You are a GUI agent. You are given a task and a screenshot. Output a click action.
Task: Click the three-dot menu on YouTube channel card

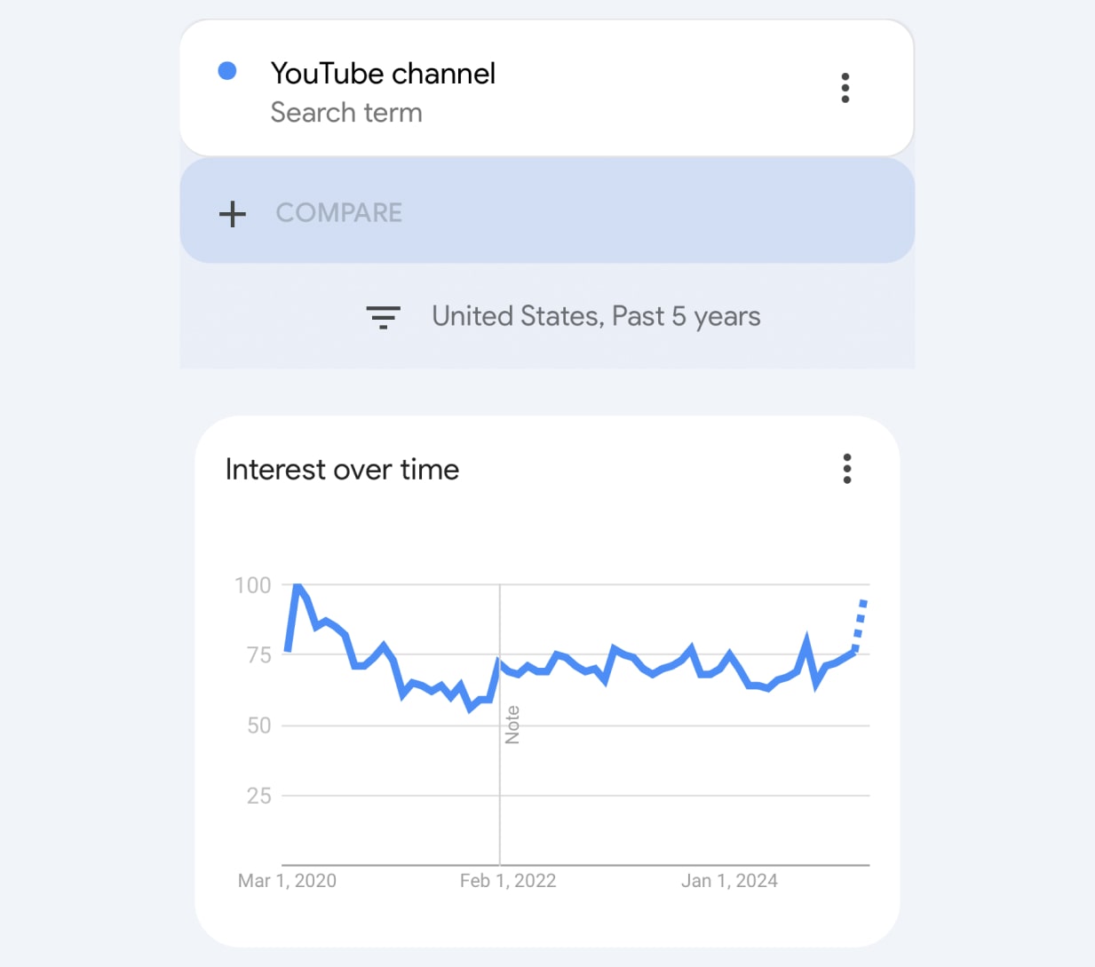[845, 87]
